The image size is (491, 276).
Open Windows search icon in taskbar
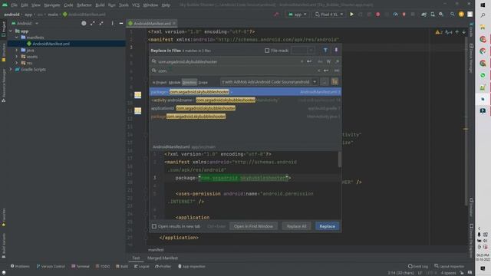tap(483, 15)
